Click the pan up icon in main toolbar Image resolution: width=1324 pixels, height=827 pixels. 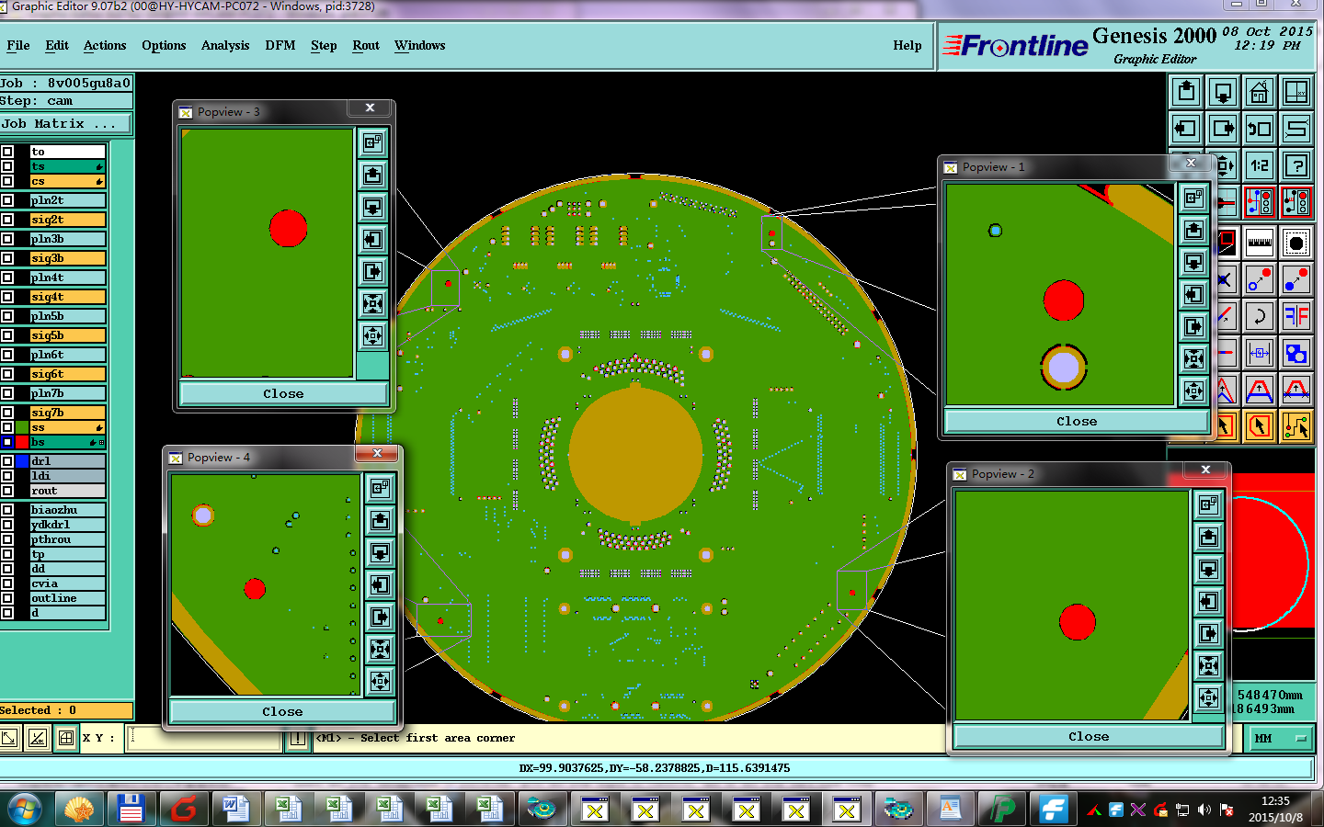pyautogui.click(x=1186, y=92)
